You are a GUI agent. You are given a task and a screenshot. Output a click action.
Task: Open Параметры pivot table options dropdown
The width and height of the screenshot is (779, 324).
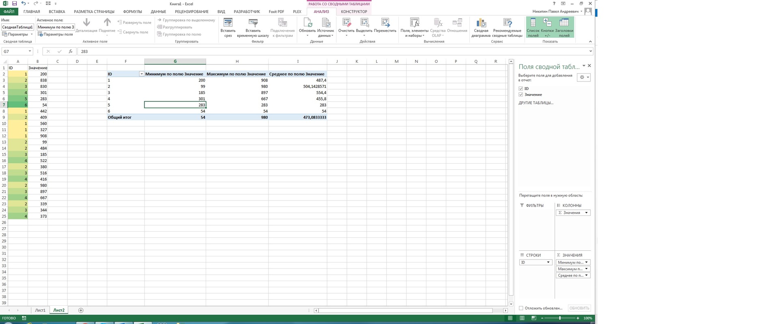pos(17,34)
